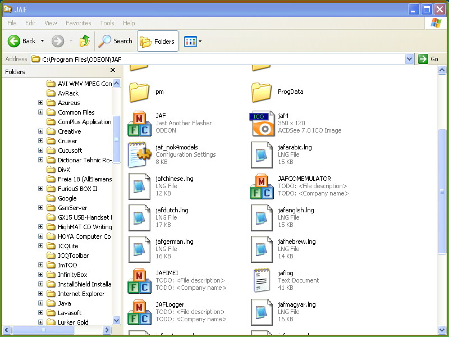Click the jafhebrew.lng file icon

(262, 249)
